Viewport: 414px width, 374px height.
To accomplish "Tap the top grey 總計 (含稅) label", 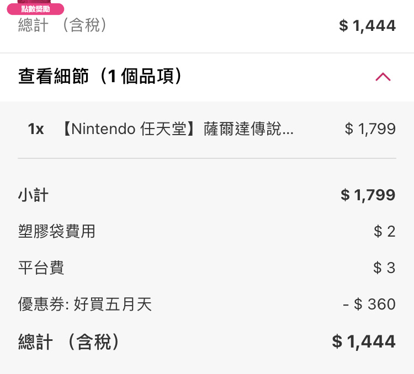I will point(62,25).
